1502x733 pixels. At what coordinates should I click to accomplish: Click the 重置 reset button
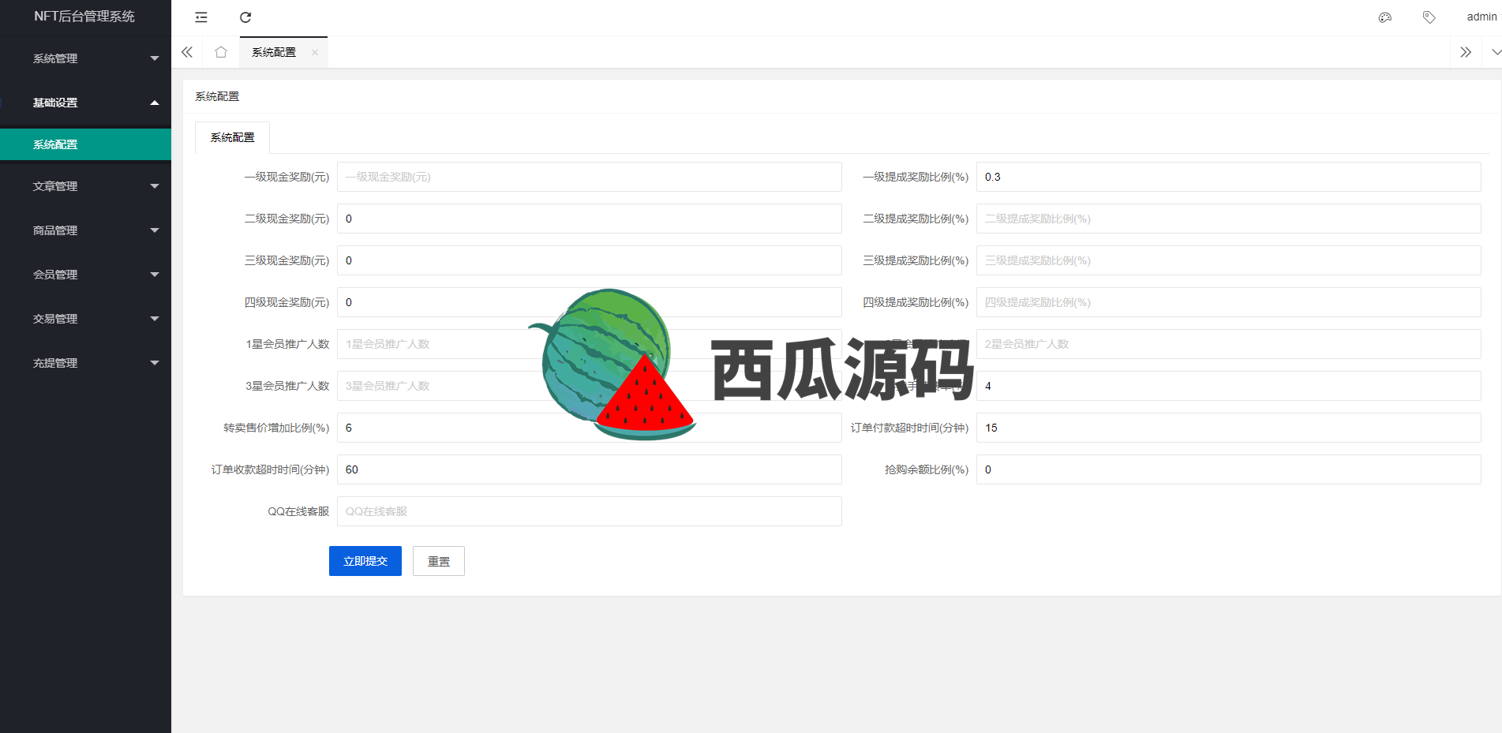pyautogui.click(x=439, y=561)
